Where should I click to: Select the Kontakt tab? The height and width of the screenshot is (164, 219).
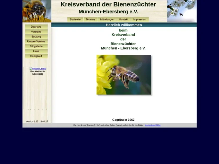coord(124,19)
